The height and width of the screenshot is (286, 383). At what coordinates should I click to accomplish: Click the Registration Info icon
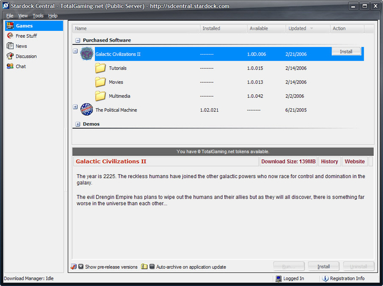pos(325,279)
